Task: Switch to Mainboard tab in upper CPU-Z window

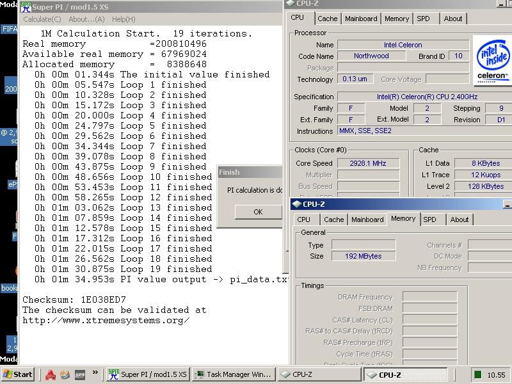Action: (361, 19)
